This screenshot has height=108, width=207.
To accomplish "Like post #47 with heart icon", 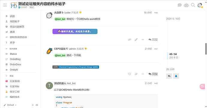I will coord(130,74).
